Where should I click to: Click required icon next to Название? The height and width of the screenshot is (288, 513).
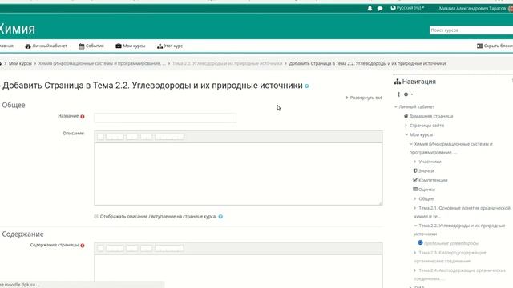(83, 117)
